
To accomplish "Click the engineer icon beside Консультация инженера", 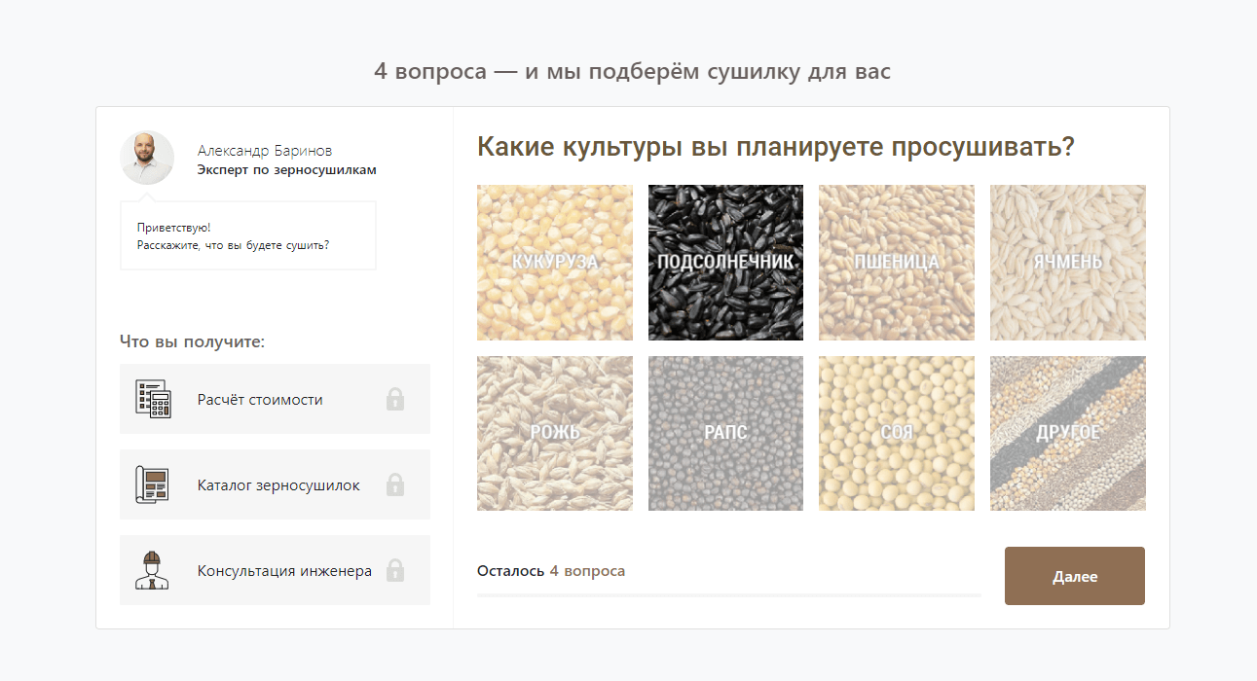I will click(x=152, y=570).
